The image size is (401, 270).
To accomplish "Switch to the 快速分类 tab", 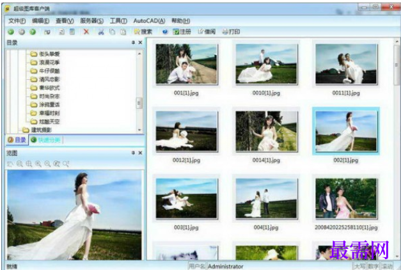I will (x=45, y=139).
